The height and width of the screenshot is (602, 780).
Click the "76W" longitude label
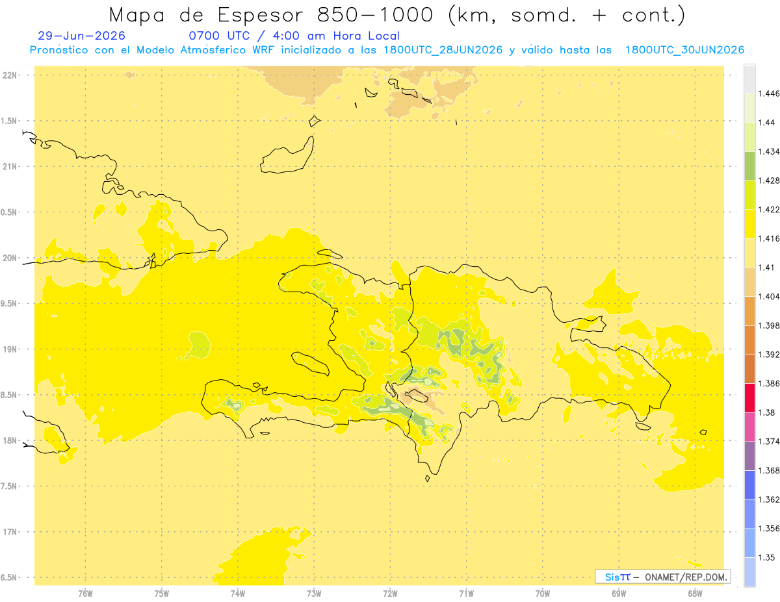pyautogui.click(x=85, y=594)
